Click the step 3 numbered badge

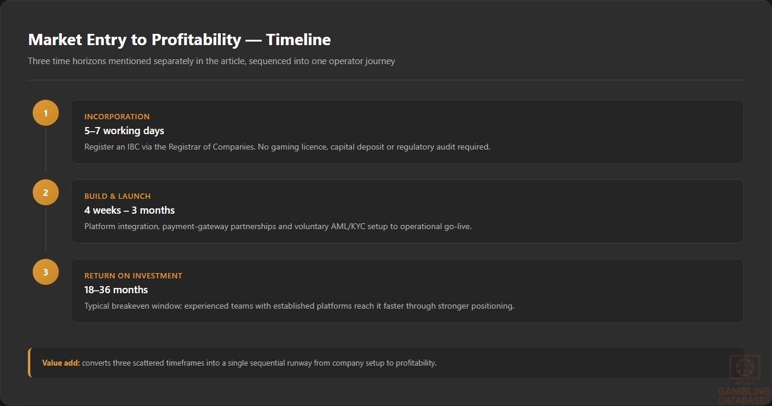pyautogui.click(x=46, y=272)
